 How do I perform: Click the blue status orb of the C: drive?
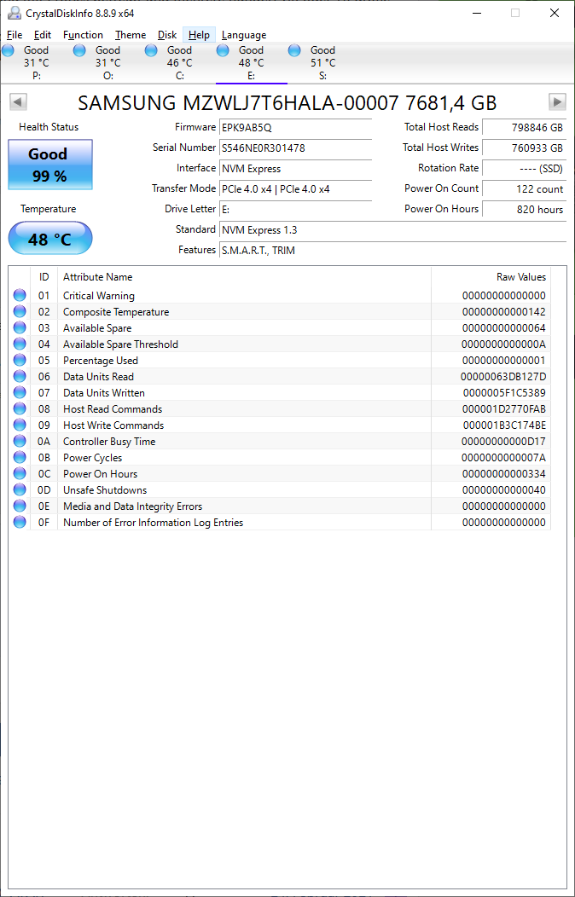[x=151, y=50]
